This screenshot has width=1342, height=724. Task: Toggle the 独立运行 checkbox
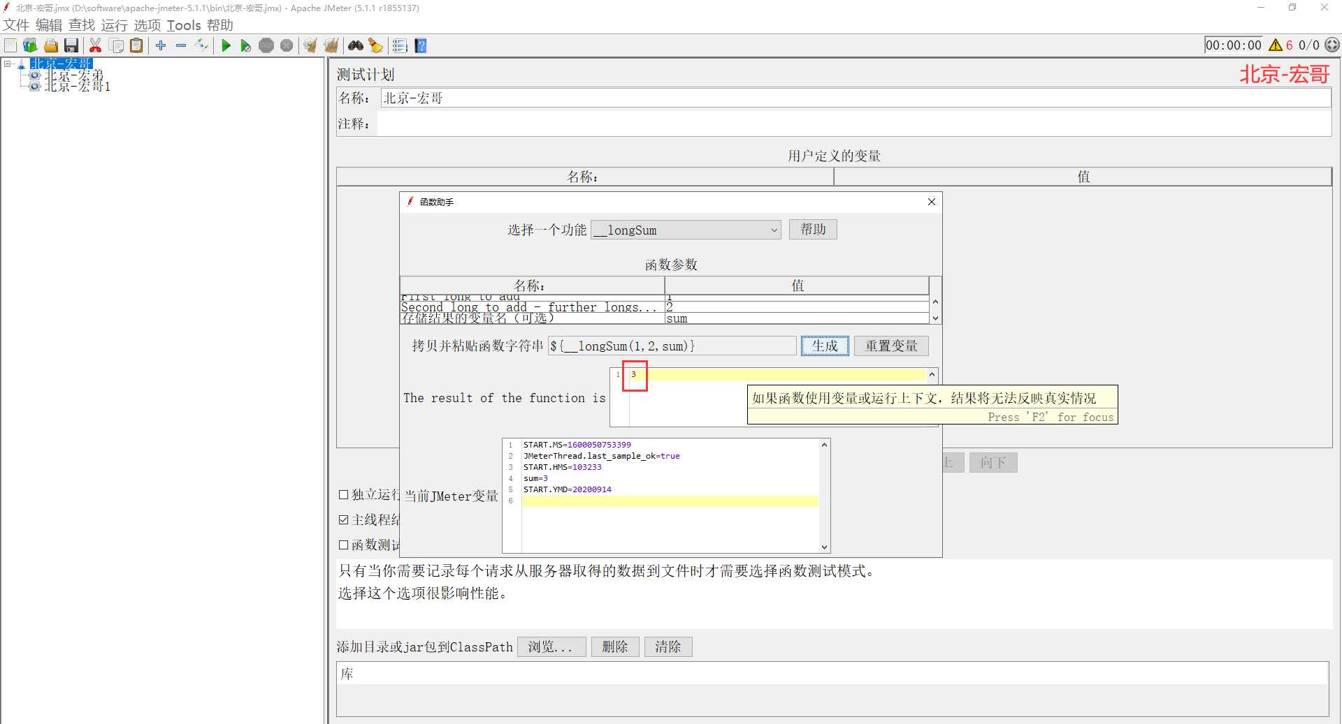pyautogui.click(x=343, y=495)
